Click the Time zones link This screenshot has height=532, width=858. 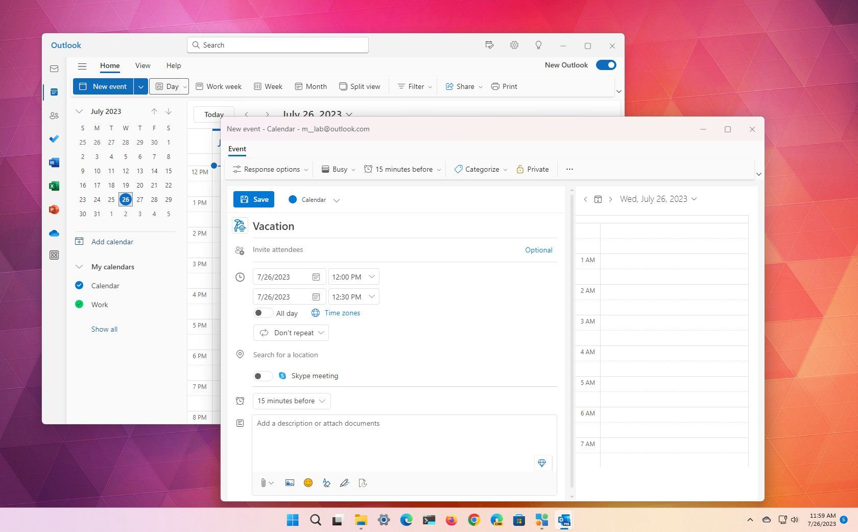pos(342,313)
